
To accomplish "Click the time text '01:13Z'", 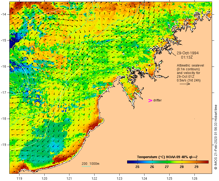I will [x=187, y=57].
